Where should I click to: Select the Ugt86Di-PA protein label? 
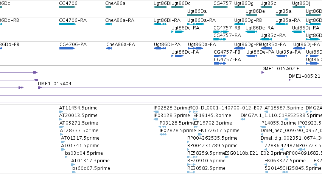click(x=167, y=45)
